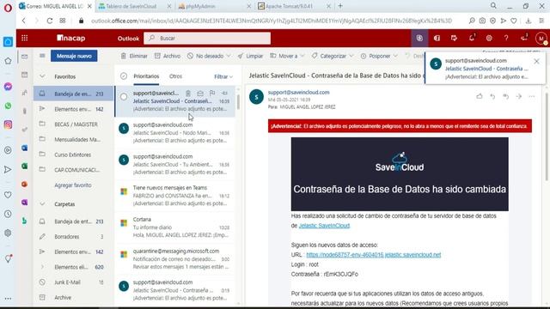This screenshot has width=550, height=309.
Task: Switch to Apache Tomcat browser tab
Action: click(294, 6)
